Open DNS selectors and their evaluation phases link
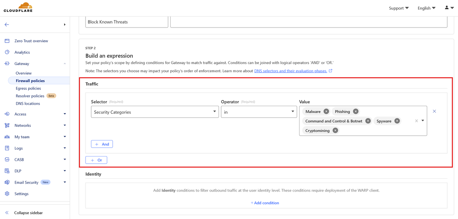 click(x=291, y=71)
